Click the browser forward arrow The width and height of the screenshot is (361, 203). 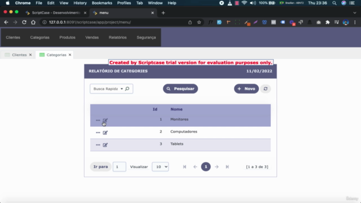click(x=15, y=23)
